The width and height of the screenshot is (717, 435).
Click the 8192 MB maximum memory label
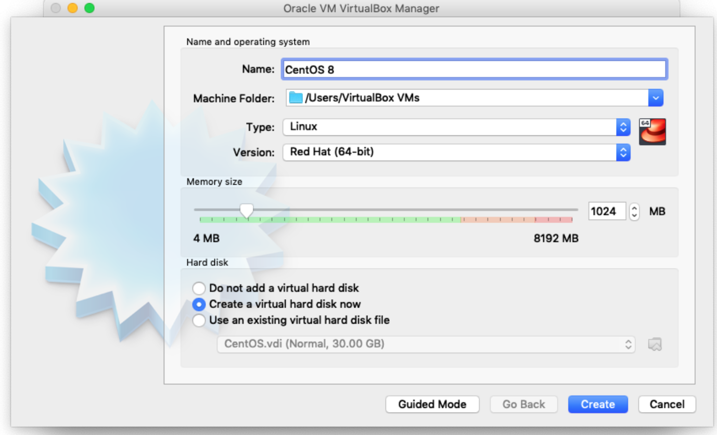point(556,239)
